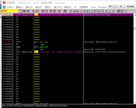Click the yfalbum6.0042630D comment
136x108 pixels.
pos(94,49)
